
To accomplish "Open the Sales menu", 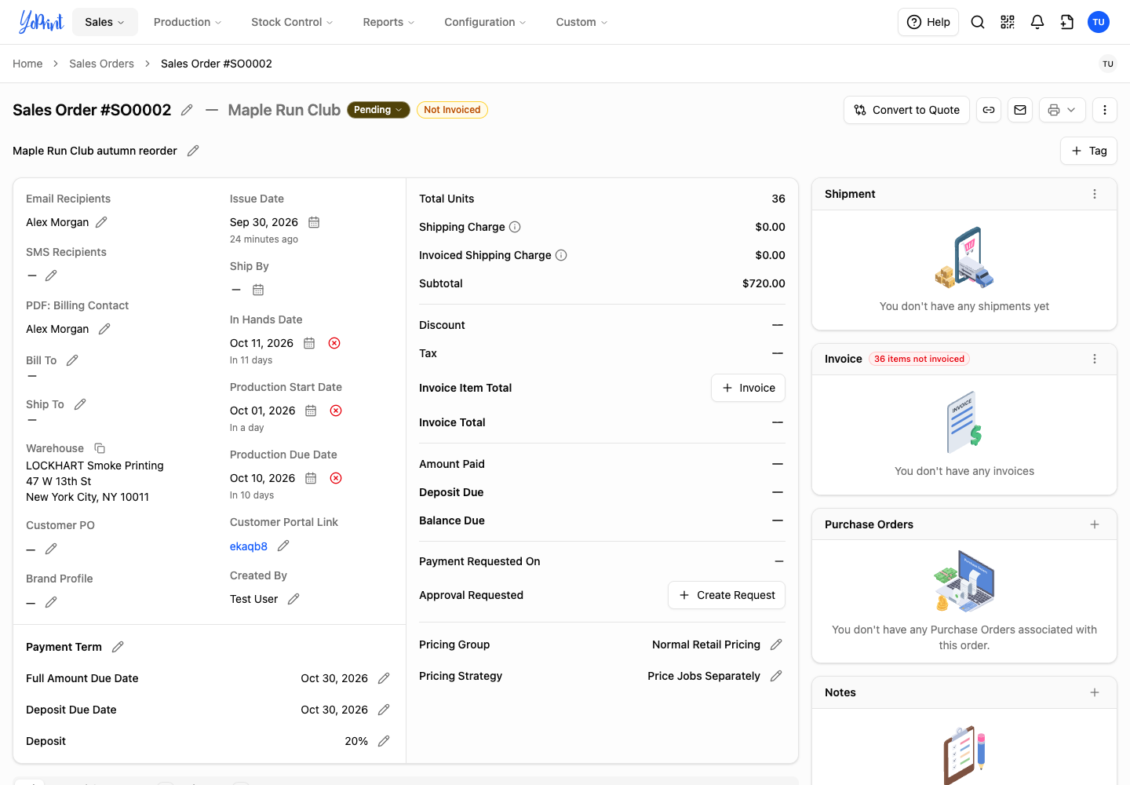I will point(105,22).
